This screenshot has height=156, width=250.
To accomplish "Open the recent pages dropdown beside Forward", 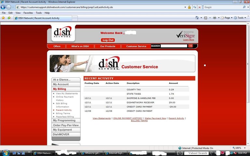I will [x=13, y=7].
